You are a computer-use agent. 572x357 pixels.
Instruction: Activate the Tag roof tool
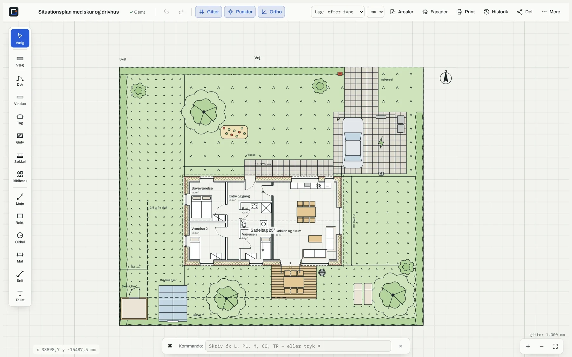20,119
